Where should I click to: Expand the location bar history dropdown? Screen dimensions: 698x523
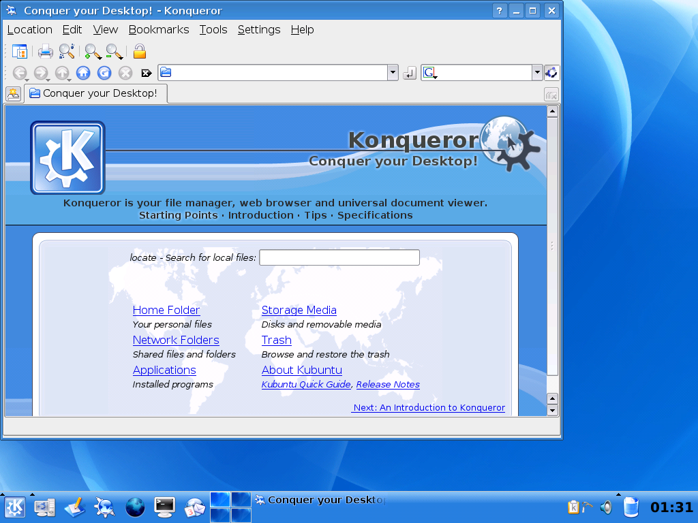[x=393, y=72]
